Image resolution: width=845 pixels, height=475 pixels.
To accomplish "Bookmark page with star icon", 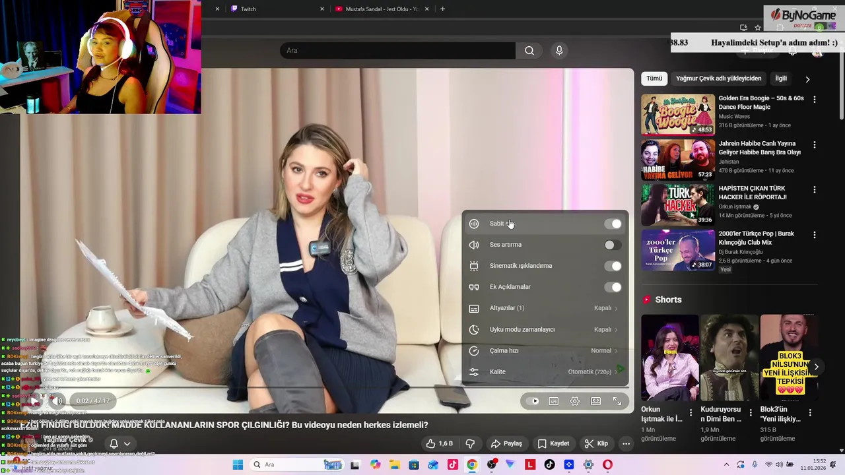I will pyautogui.click(x=758, y=28).
